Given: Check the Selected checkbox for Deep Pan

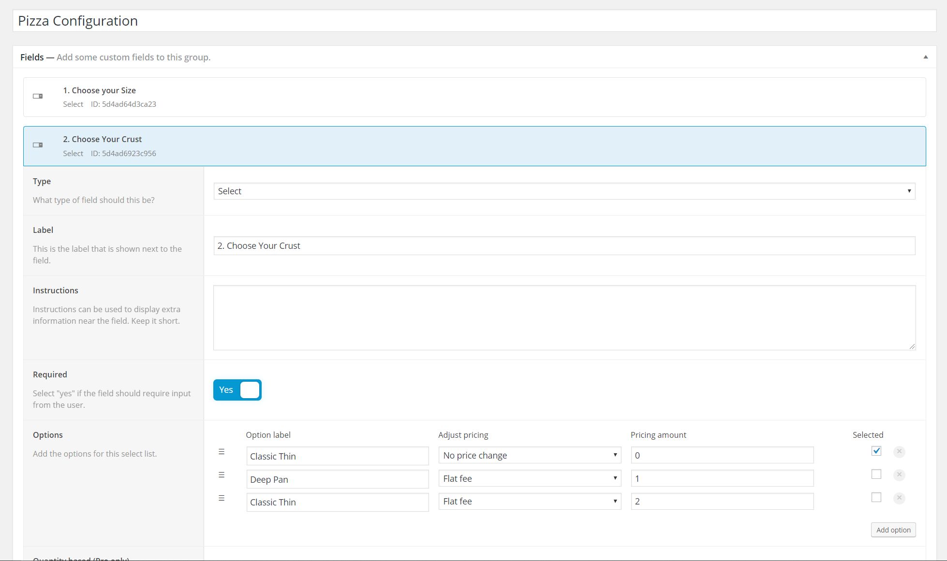Looking at the screenshot, I should (875, 474).
